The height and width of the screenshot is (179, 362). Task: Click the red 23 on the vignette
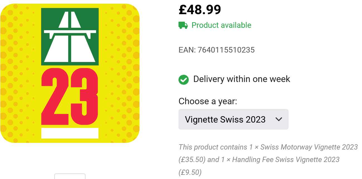tap(70, 96)
